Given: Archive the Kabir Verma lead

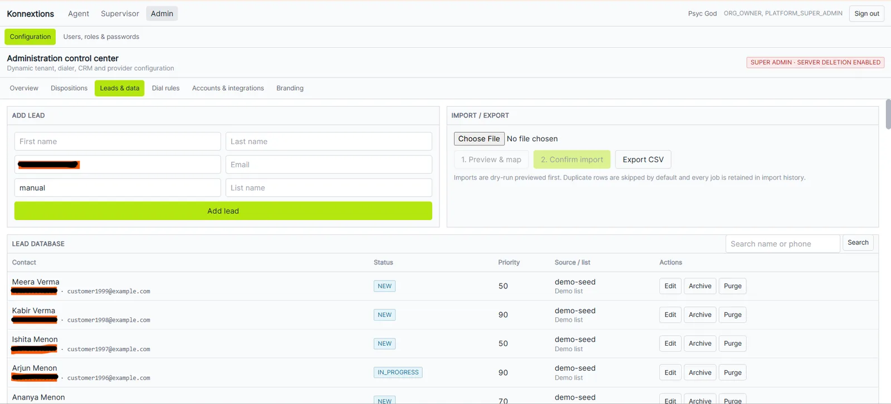Looking at the screenshot, I should (x=700, y=315).
